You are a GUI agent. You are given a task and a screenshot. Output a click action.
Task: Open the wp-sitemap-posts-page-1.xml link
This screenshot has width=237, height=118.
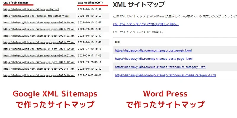[154, 59]
